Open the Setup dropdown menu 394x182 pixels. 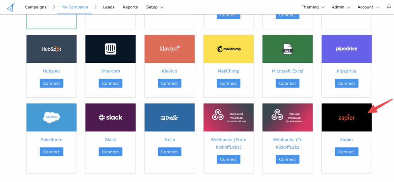coord(155,7)
